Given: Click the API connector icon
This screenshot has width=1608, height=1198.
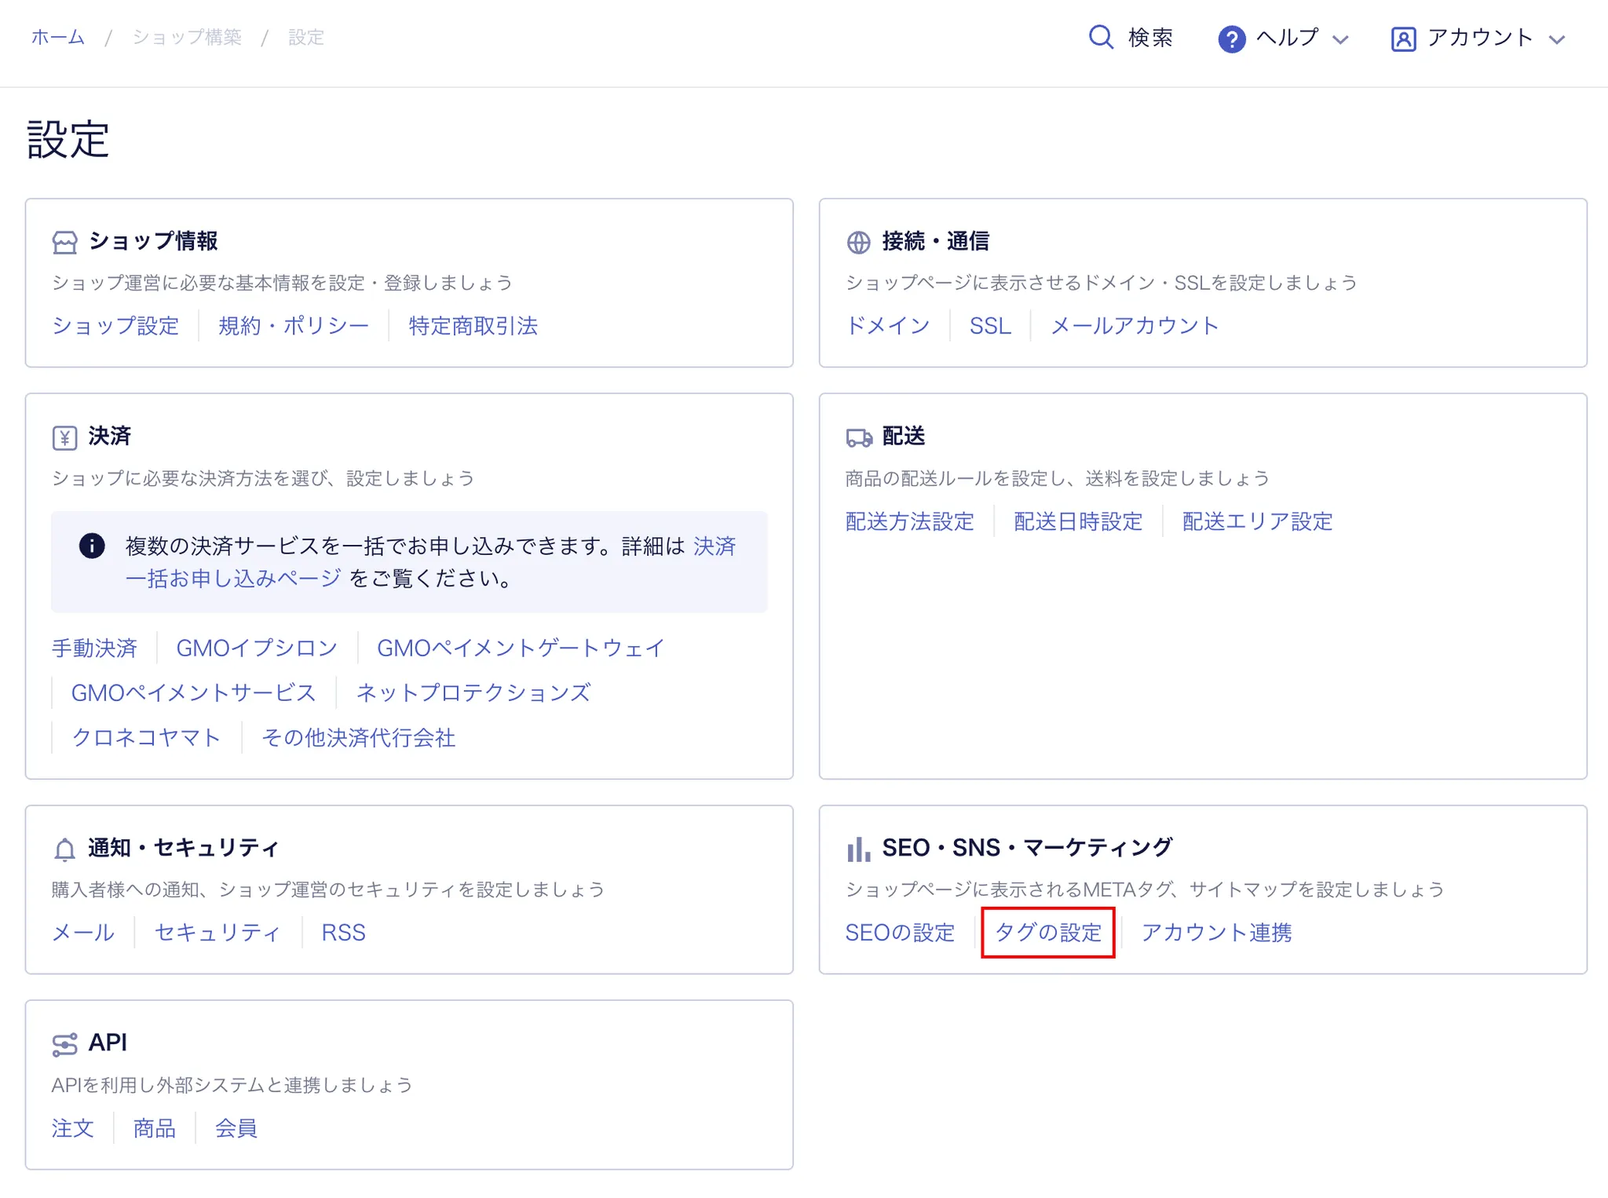Looking at the screenshot, I should (x=65, y=1044).
